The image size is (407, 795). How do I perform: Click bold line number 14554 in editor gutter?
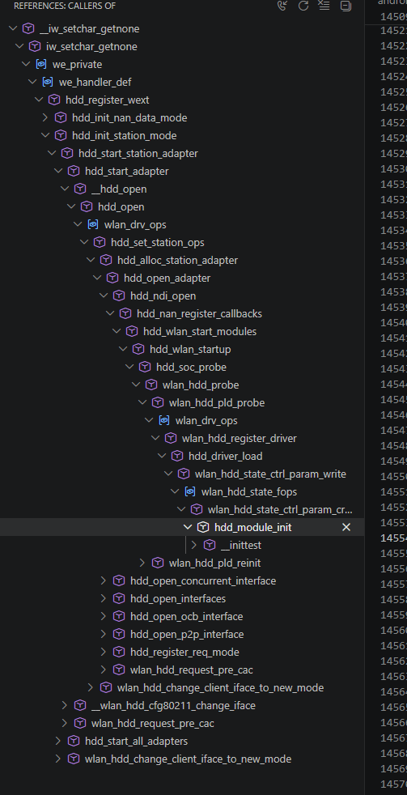393,538
